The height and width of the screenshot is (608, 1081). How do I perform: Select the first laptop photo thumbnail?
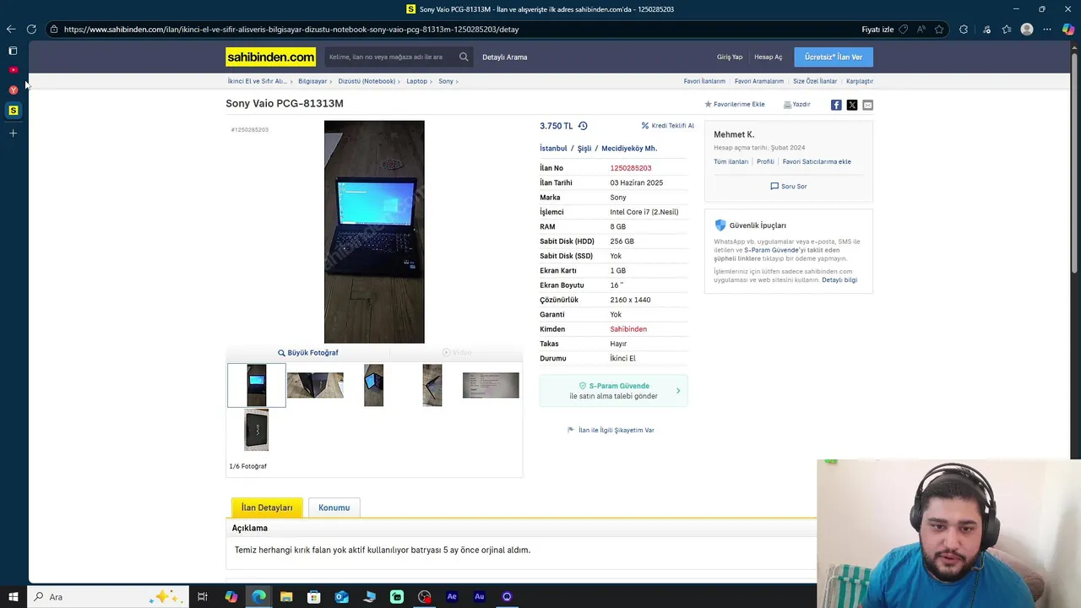point(257,385)
